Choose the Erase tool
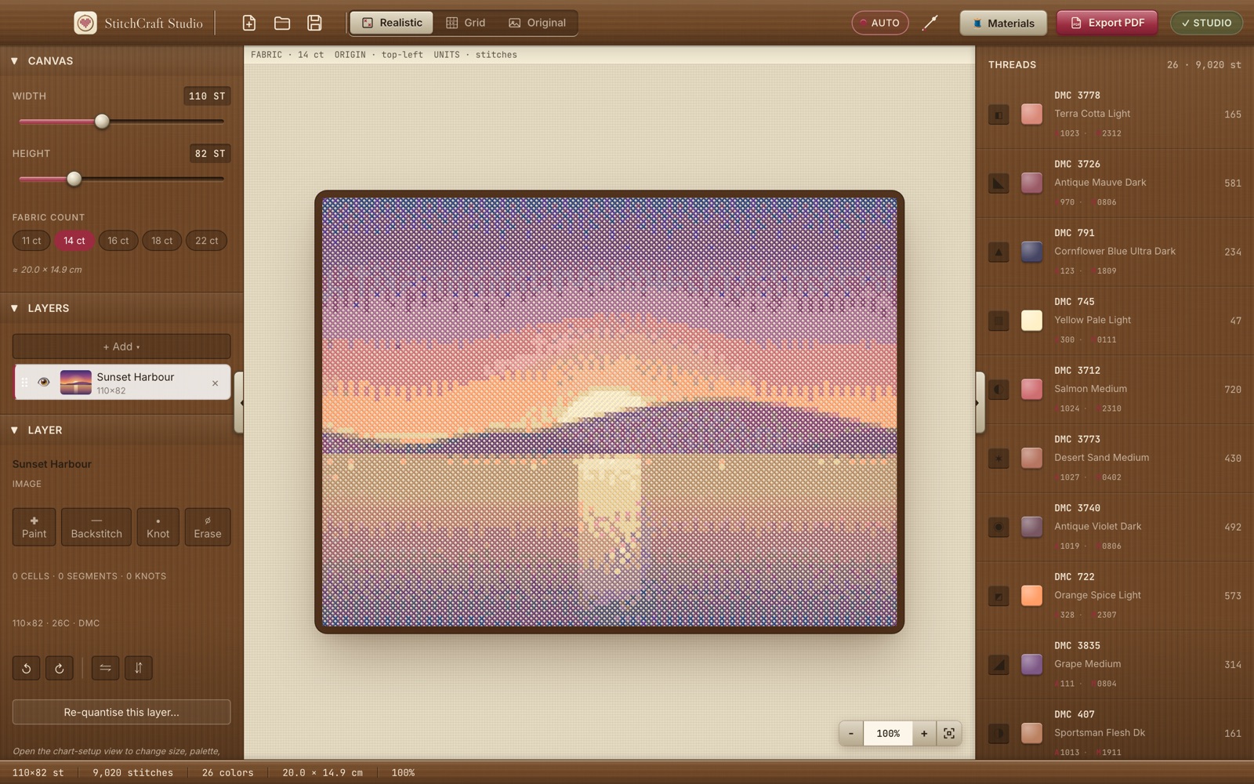Image resolution: width=1254 pixels, height=784 pixels. coord(208,527)
